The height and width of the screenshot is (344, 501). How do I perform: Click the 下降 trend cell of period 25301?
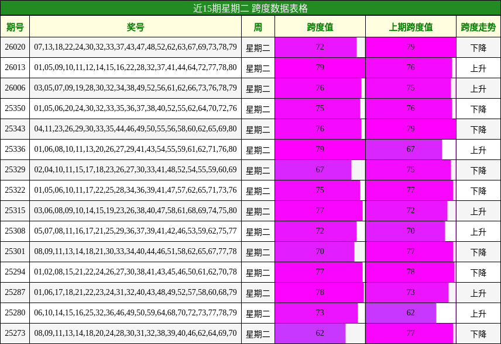pyautogui.click(x=478, y=251)
